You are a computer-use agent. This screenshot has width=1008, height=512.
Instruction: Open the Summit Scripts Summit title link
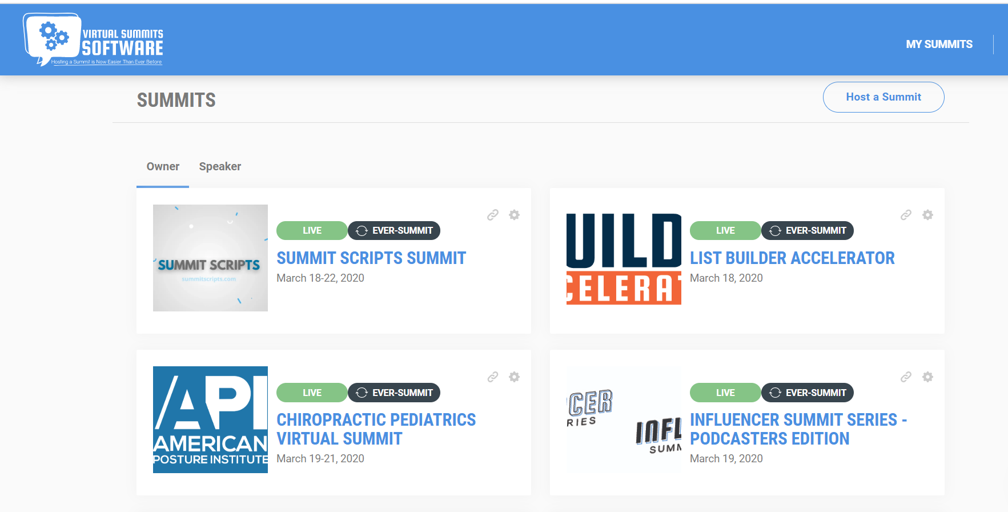371,258
